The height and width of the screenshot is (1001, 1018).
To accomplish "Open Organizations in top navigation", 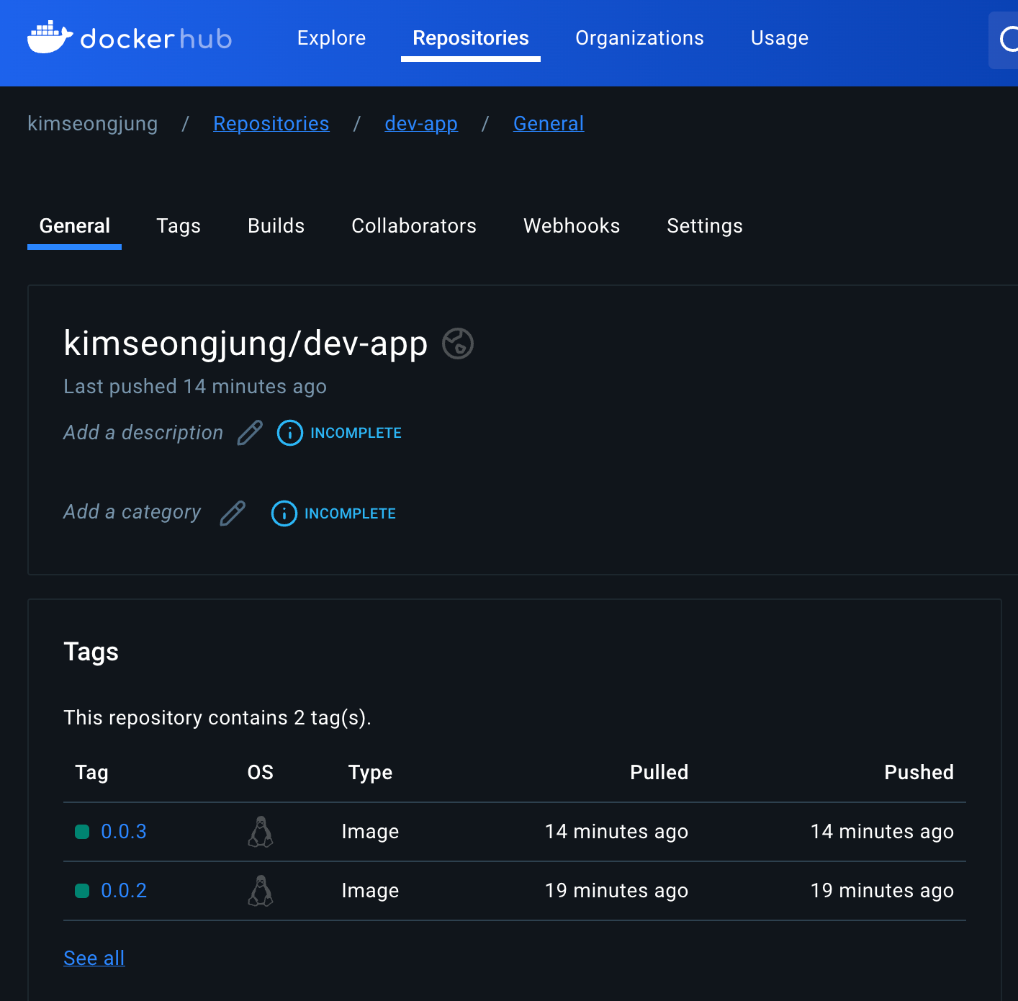I will [640, 38].
